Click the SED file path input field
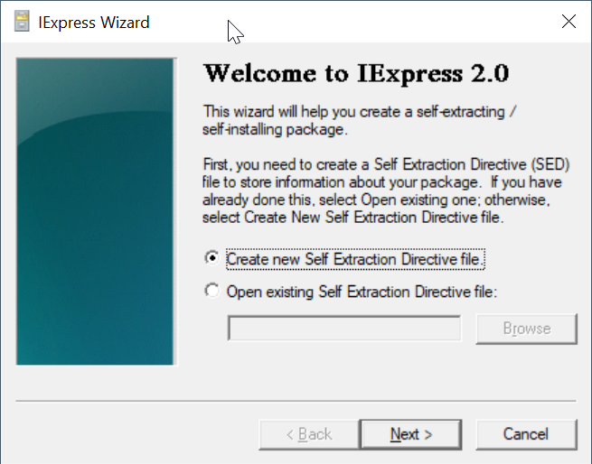Viewport: 592px width, 464px height. pos(344,329)
